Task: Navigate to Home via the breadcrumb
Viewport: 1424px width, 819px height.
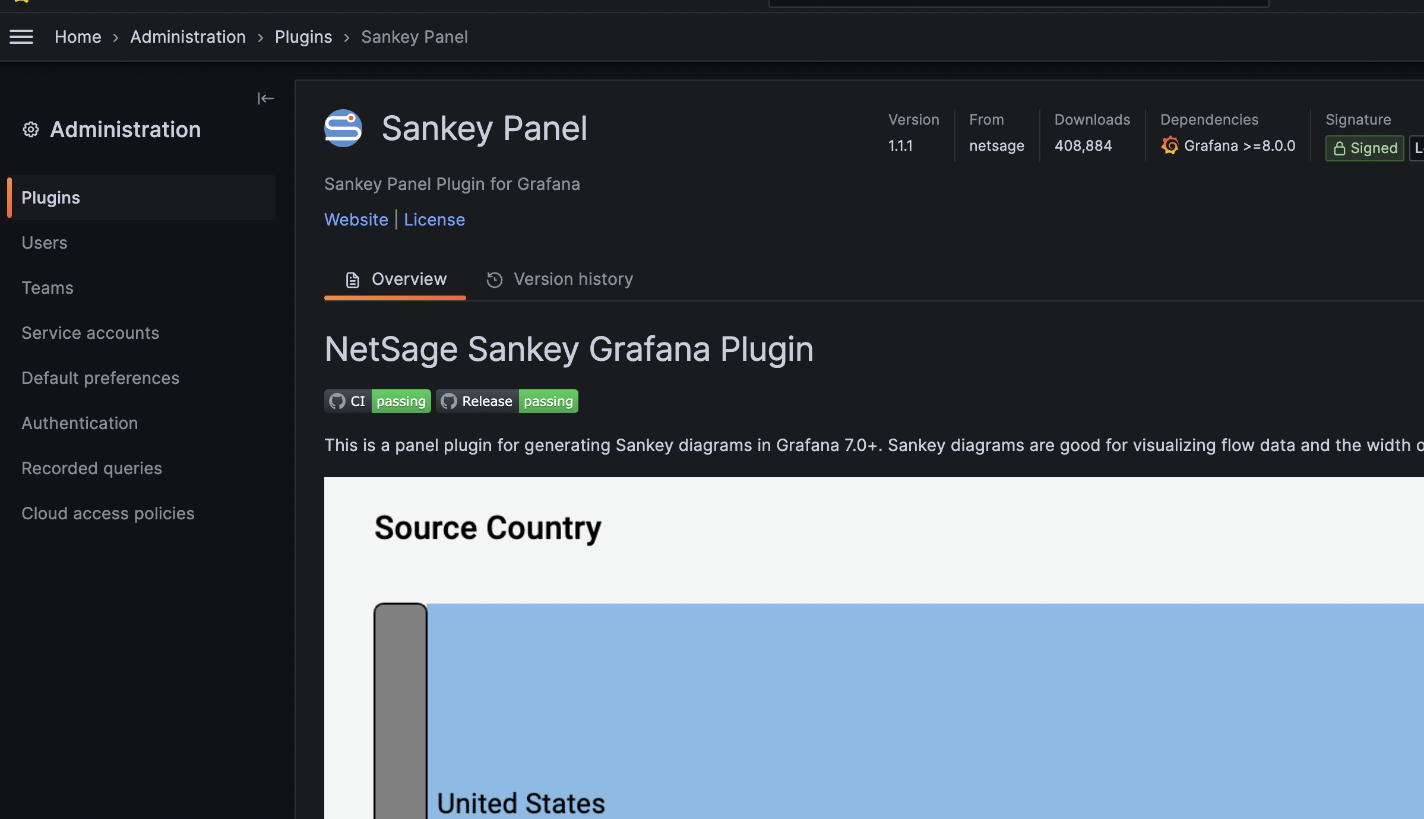Action: (x=78, y=37)
